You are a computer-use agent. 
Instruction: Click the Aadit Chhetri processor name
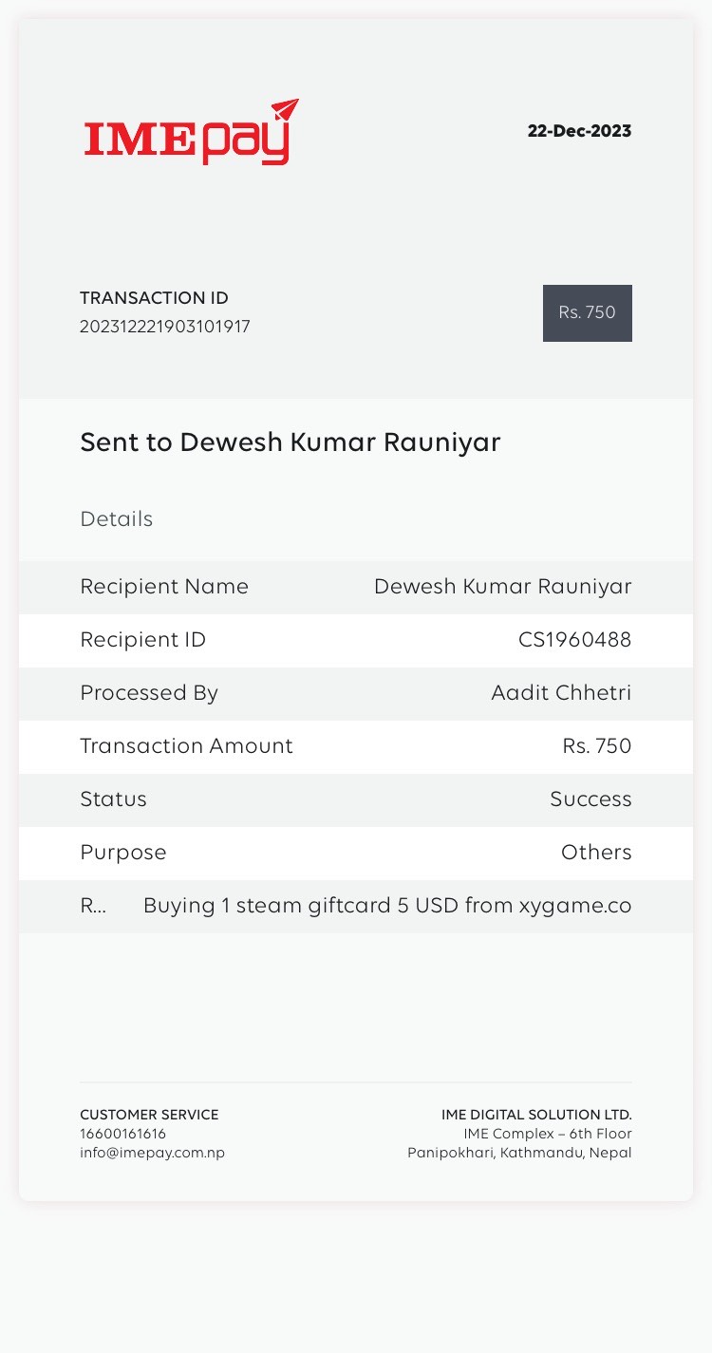tap(561, 693)
